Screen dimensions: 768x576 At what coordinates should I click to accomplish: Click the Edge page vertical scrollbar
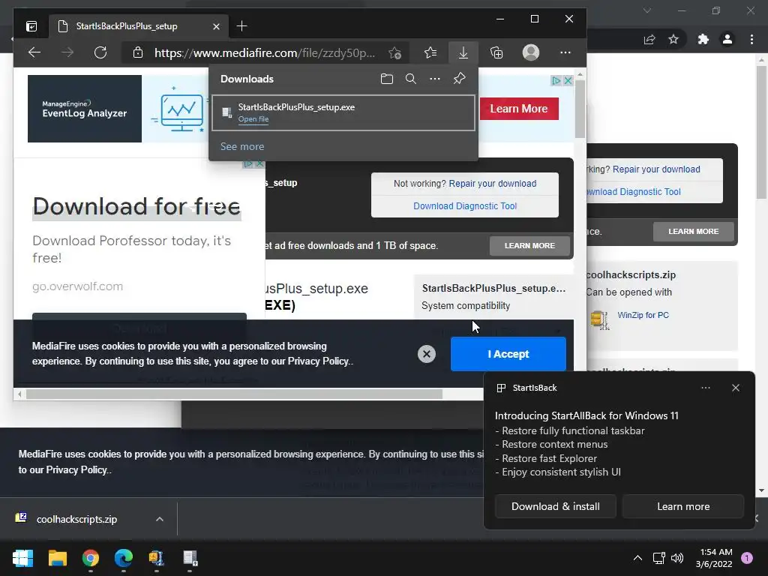coord(580,109)
